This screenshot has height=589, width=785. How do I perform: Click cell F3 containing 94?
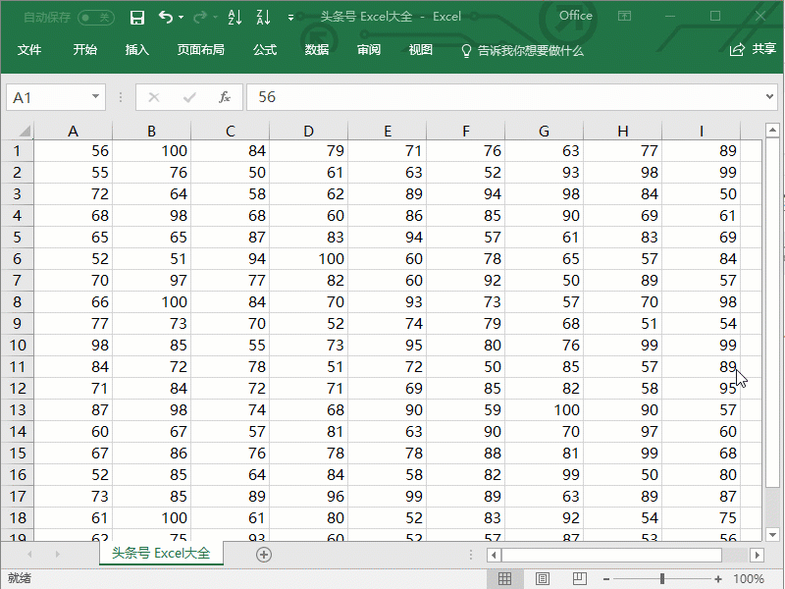(x=465, y=194)
